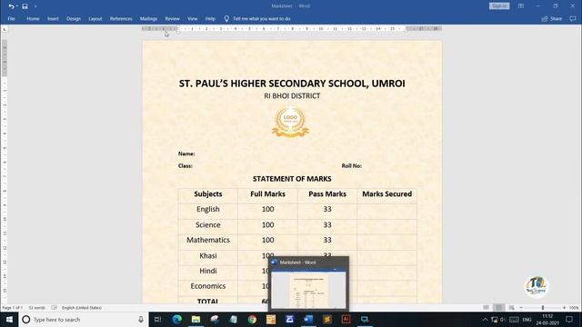The image size is (582, 327).
Task: Open the Windows Start menu
Action: point(9,319)
